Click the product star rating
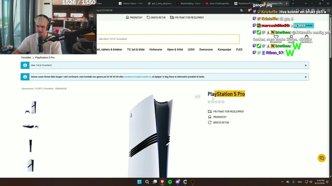The height and width of the screenshot is (186, 332). click(x=216, y=102)
